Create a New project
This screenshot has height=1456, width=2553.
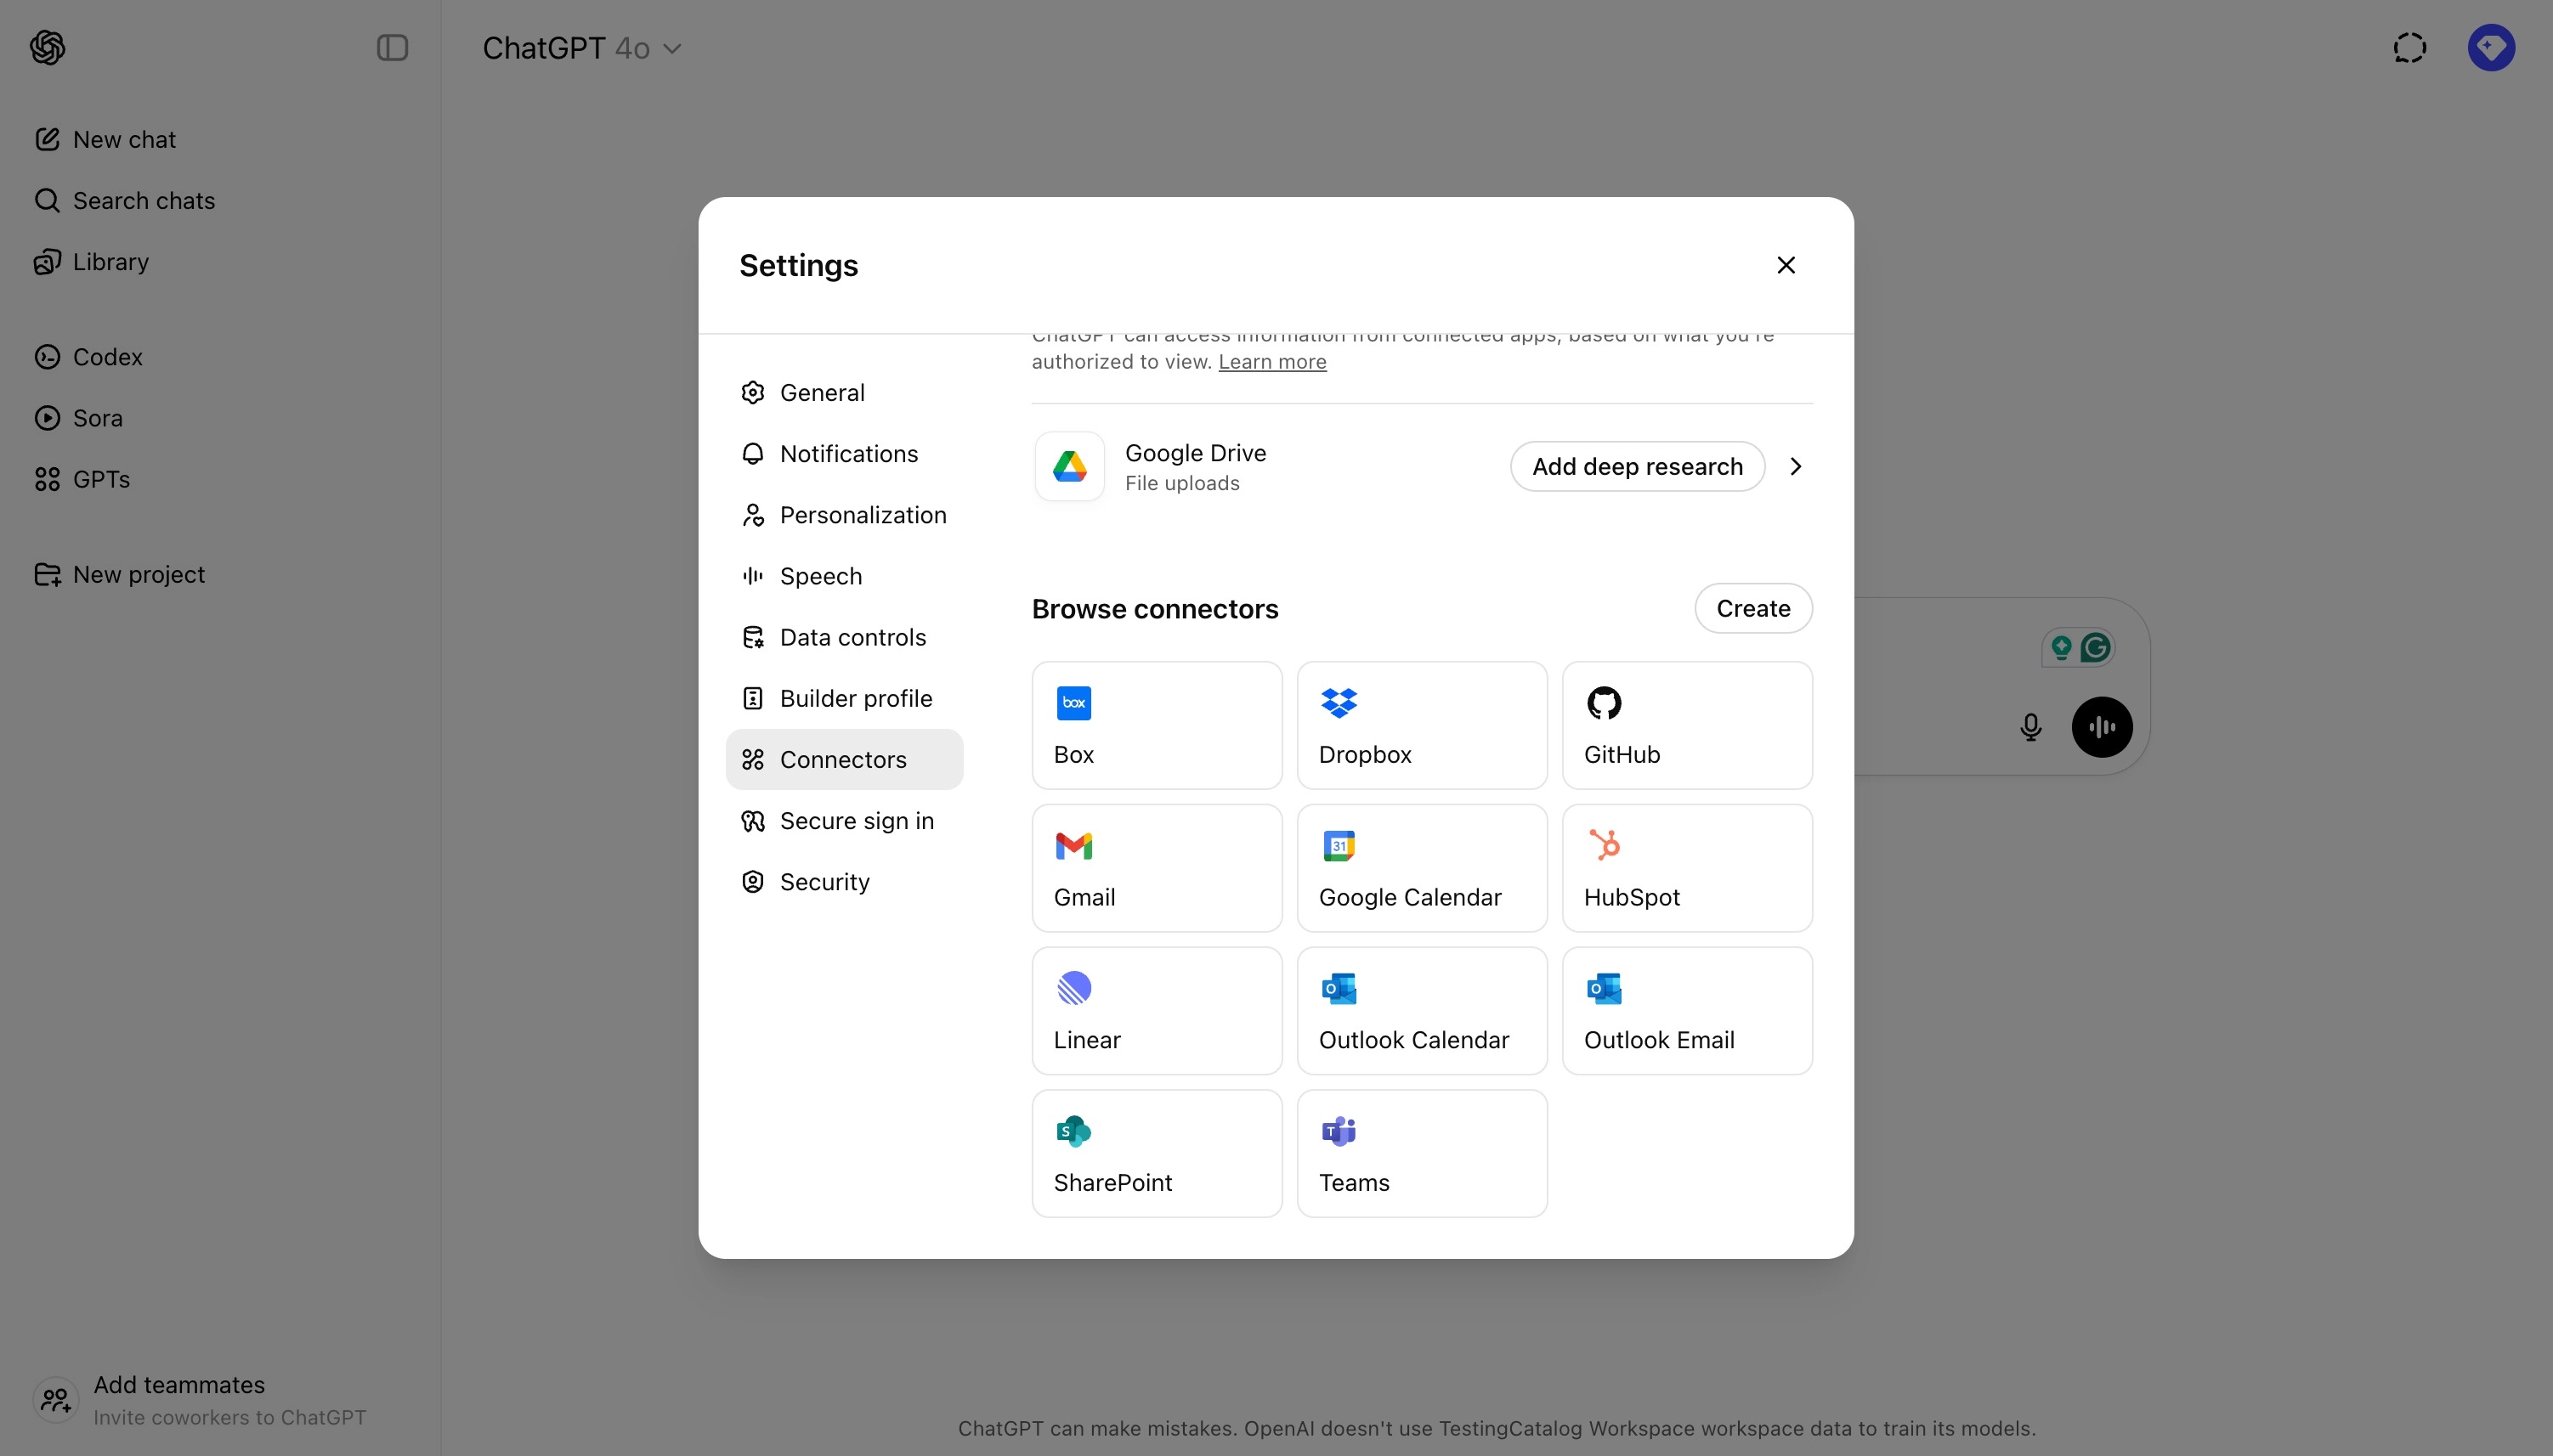click(119, 574)
